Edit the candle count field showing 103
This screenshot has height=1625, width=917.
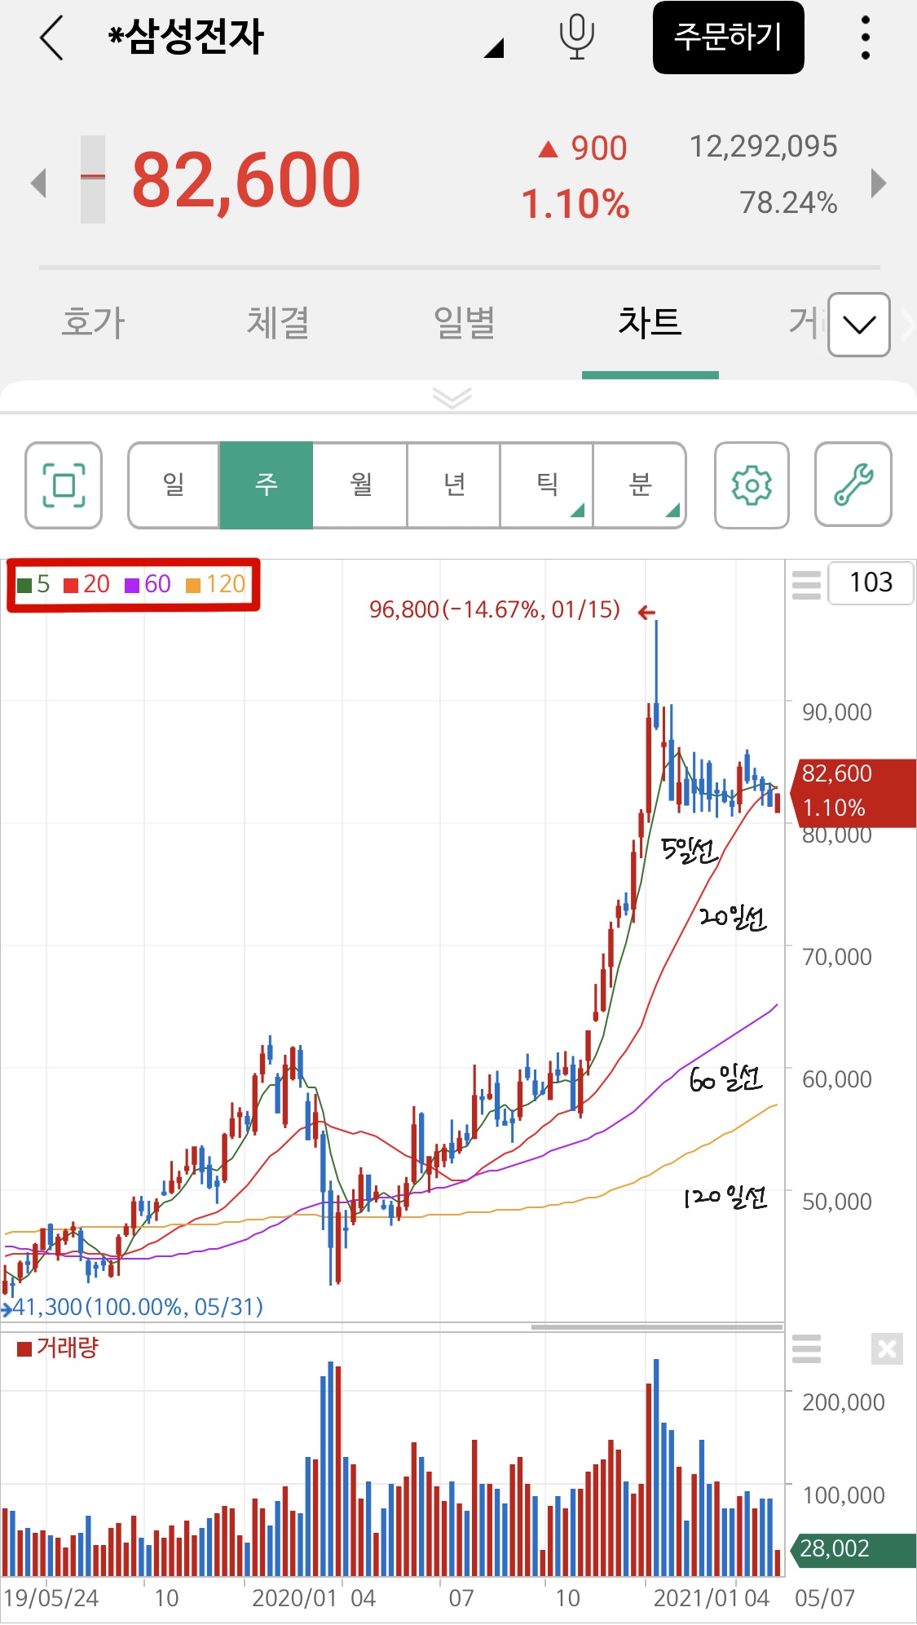pyautogui.click(x=871, y=582)
